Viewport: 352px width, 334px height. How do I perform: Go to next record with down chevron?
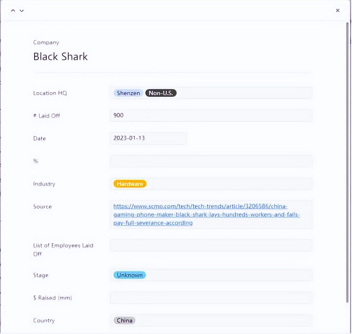(x=22, y=10)
